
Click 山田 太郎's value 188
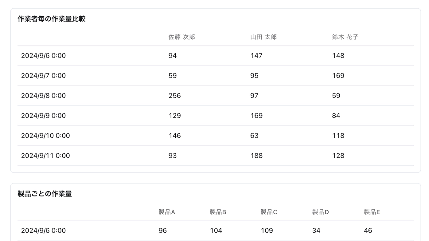point(256,156)
